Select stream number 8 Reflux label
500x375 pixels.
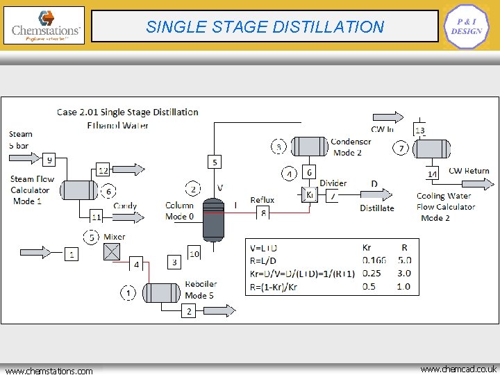tap(263, 212)
